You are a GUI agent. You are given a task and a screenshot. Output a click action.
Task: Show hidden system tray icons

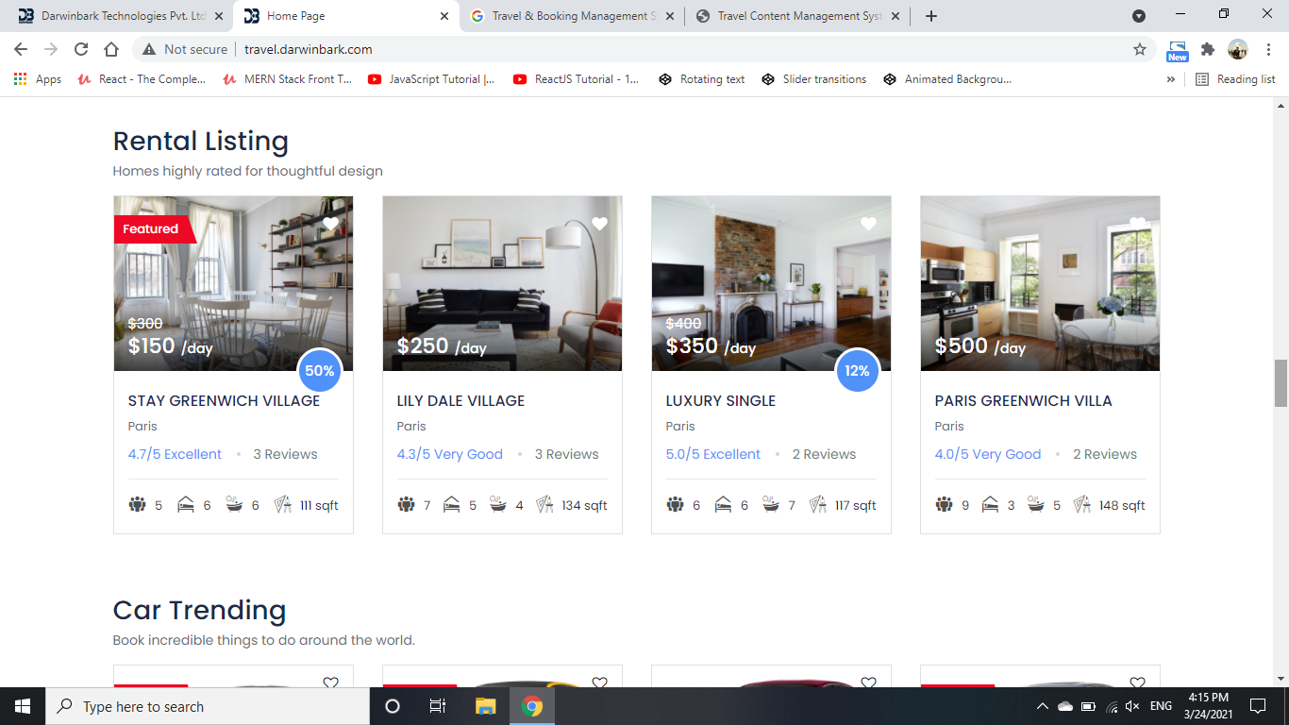[x=1042, y=706]
